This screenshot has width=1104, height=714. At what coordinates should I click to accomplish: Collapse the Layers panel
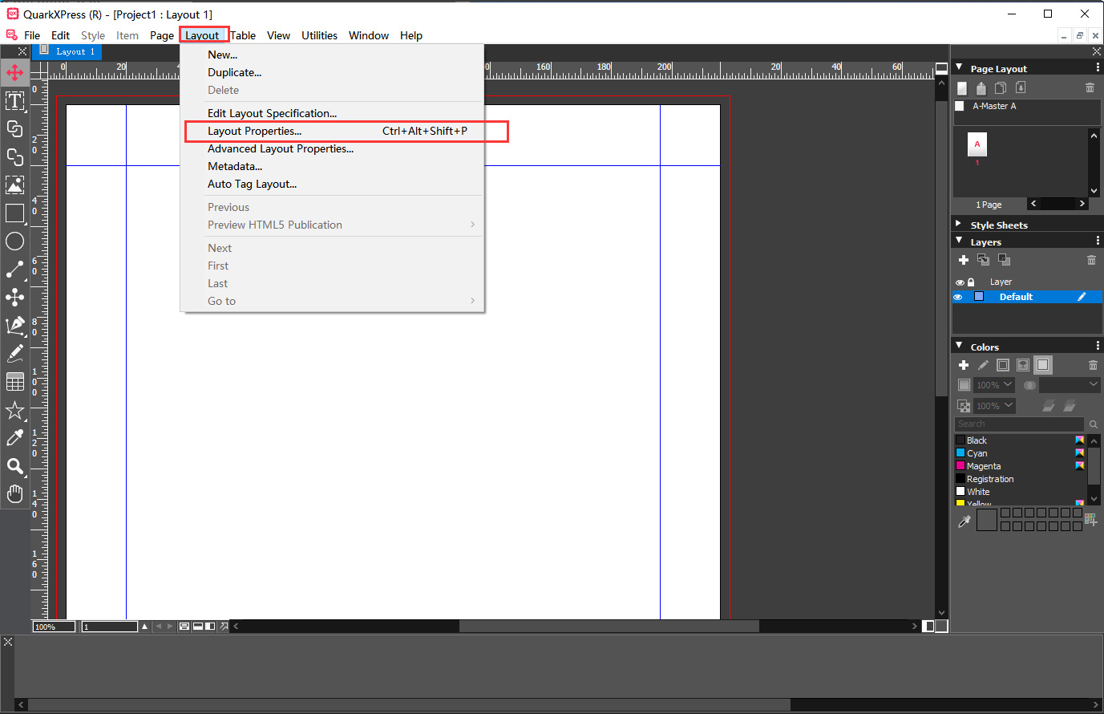click(x=959, y=240)
